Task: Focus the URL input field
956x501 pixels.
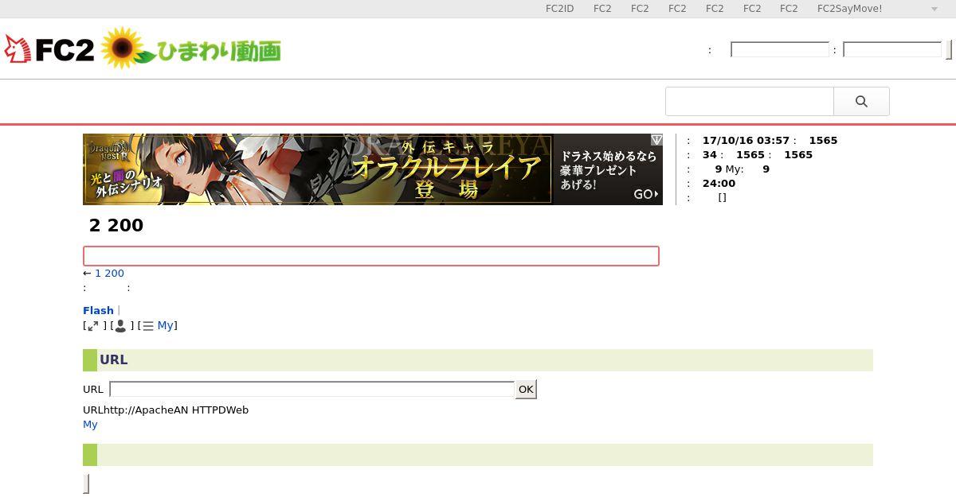Action: point(312,389)
